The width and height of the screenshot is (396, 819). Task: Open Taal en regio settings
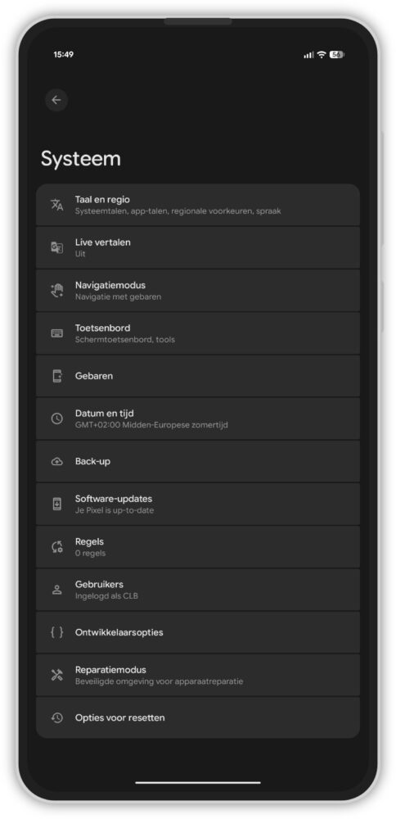198,205
